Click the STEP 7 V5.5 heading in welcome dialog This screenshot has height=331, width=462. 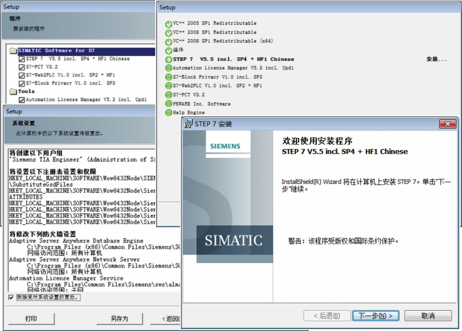coord(345,152)
